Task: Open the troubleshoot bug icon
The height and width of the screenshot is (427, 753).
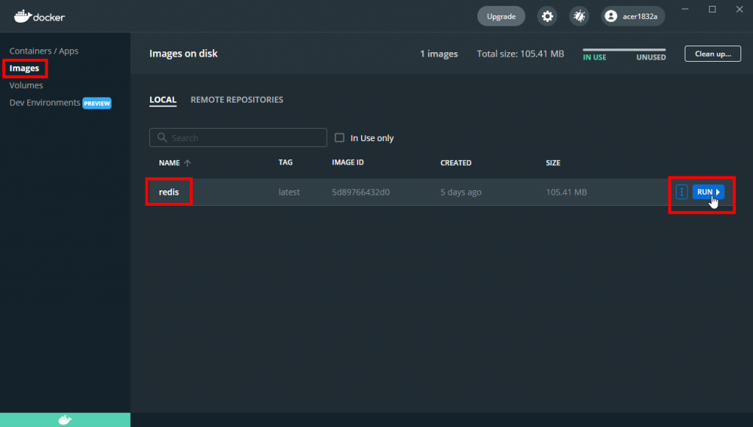Action: tap(579, 16)
